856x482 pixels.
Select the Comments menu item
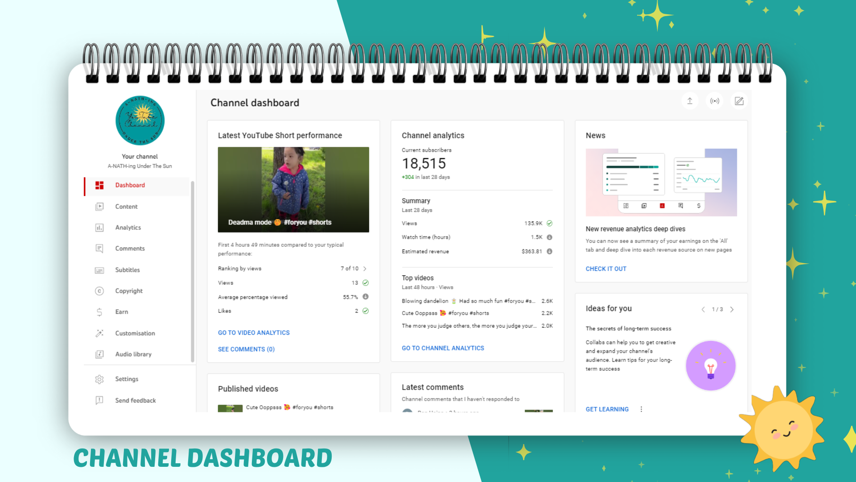pyautogui.click(x=130, y=249)
